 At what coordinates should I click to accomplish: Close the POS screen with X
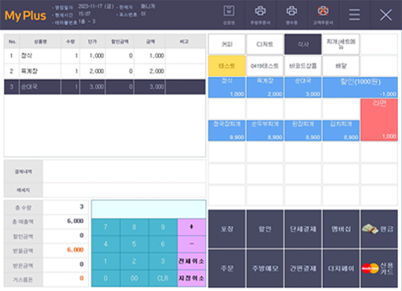(385, 15)
